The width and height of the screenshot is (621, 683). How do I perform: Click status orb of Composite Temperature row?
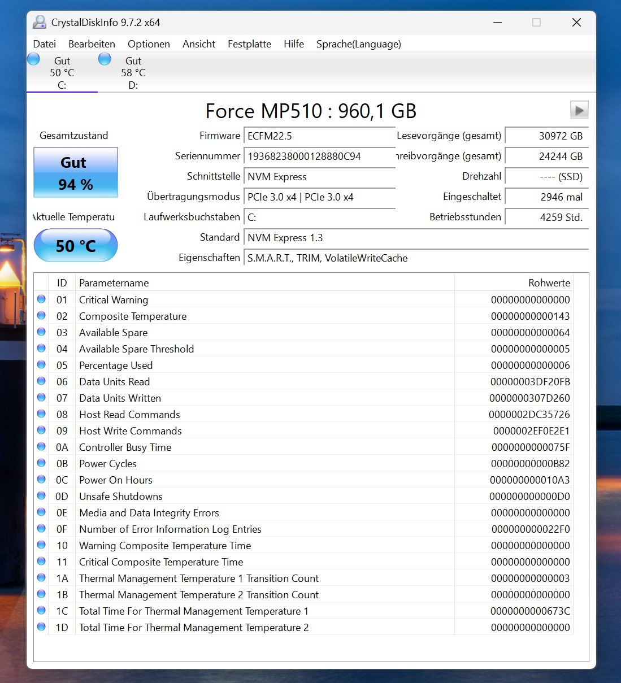click(x=41, y=316)
